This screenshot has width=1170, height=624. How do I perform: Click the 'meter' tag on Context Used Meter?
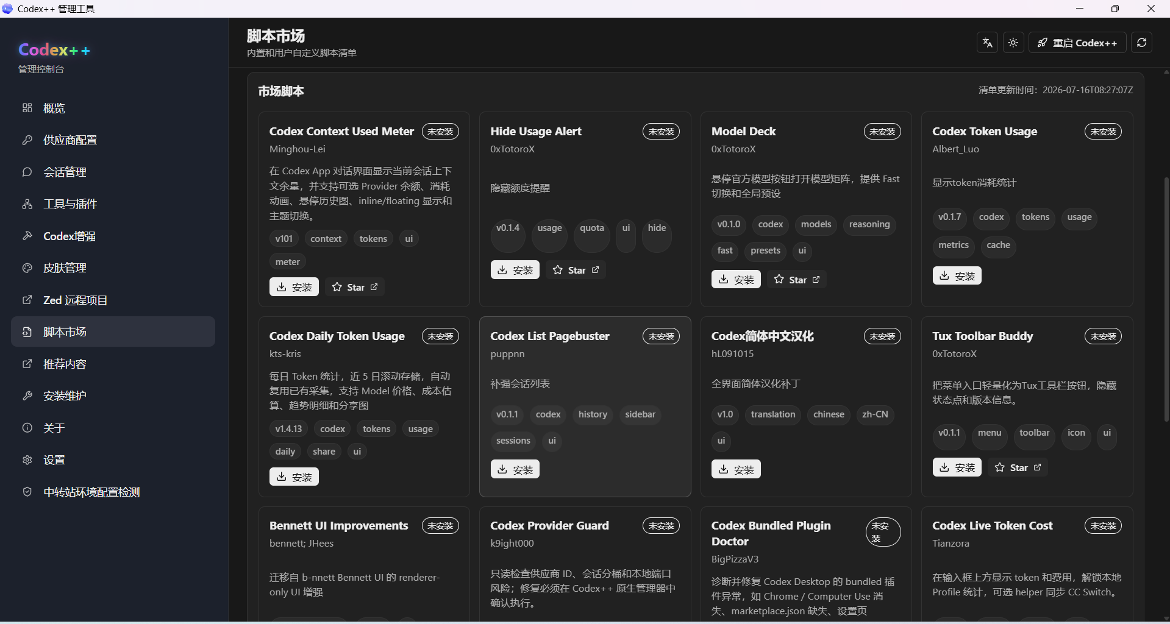[x=287, y=262]
